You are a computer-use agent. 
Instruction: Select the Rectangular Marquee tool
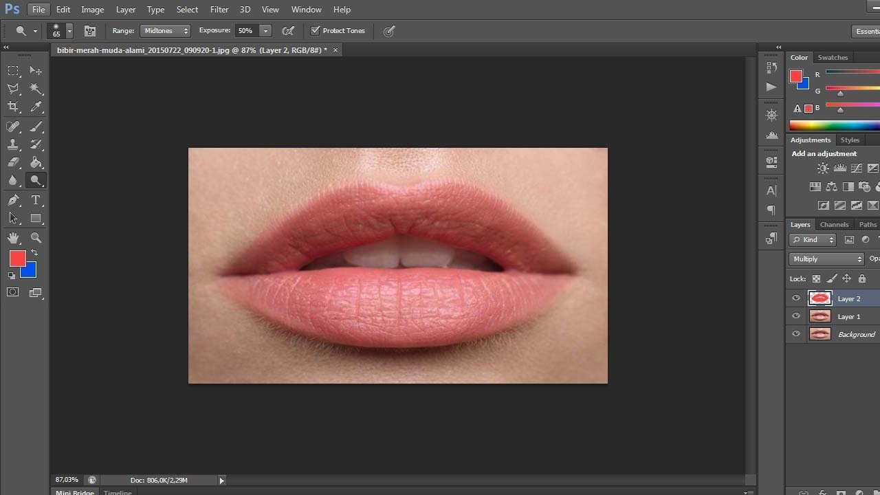click(x=13, y=71)
